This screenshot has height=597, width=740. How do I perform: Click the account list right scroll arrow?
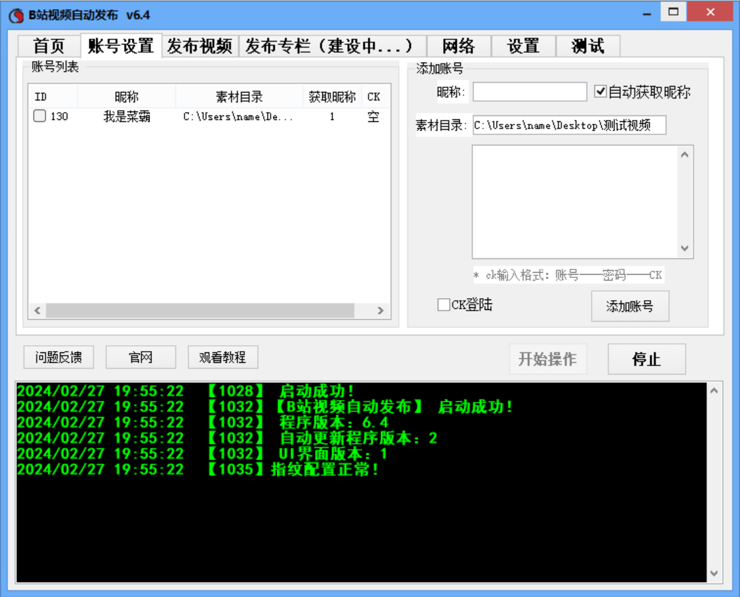pyautogui.click(x=380, y=311)
